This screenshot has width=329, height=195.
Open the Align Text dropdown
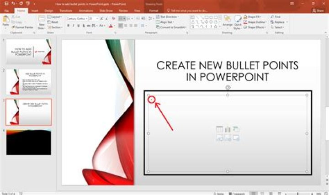(x=165, y=22)
